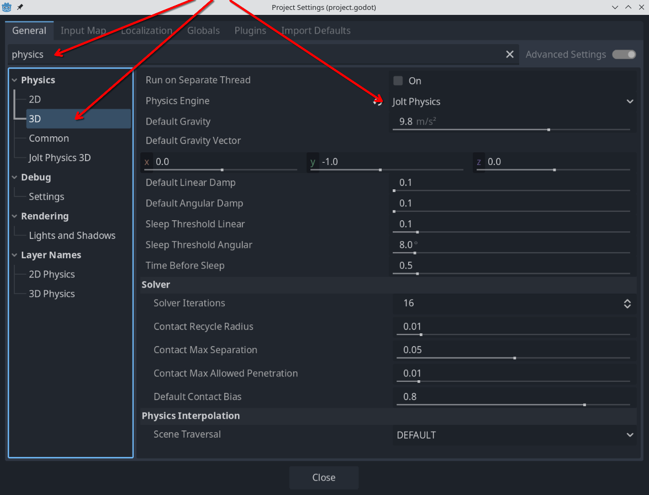Collapse the Physics tree section arrow
649x495 pixels.
point(14,81)
